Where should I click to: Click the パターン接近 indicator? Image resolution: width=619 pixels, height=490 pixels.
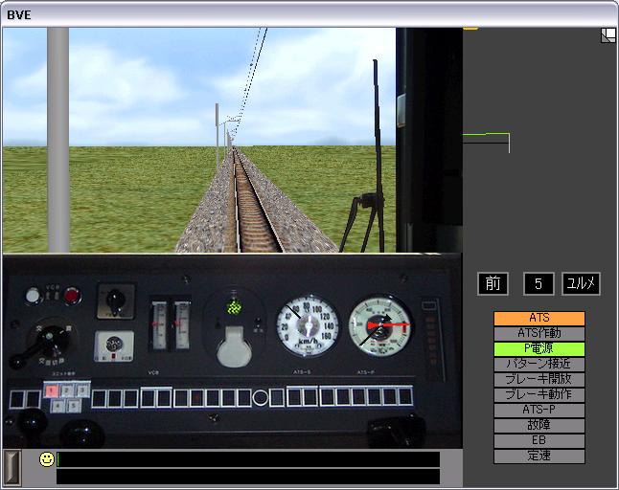[539, 364]
